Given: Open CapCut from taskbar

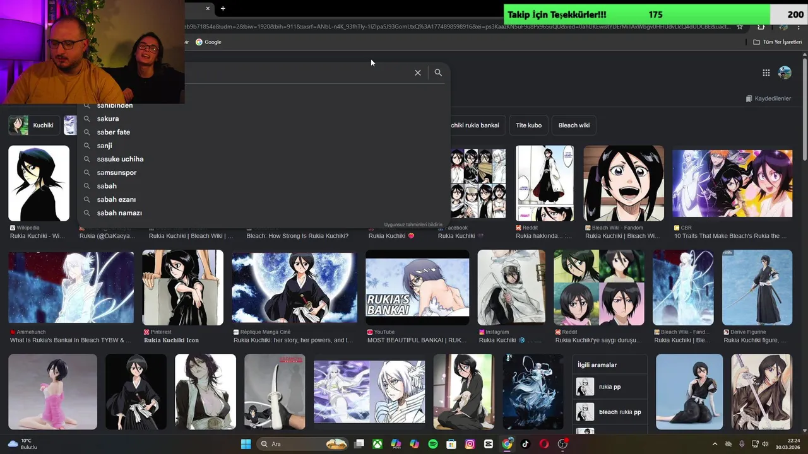Looking at the screenshot, I should coord(489,444).
